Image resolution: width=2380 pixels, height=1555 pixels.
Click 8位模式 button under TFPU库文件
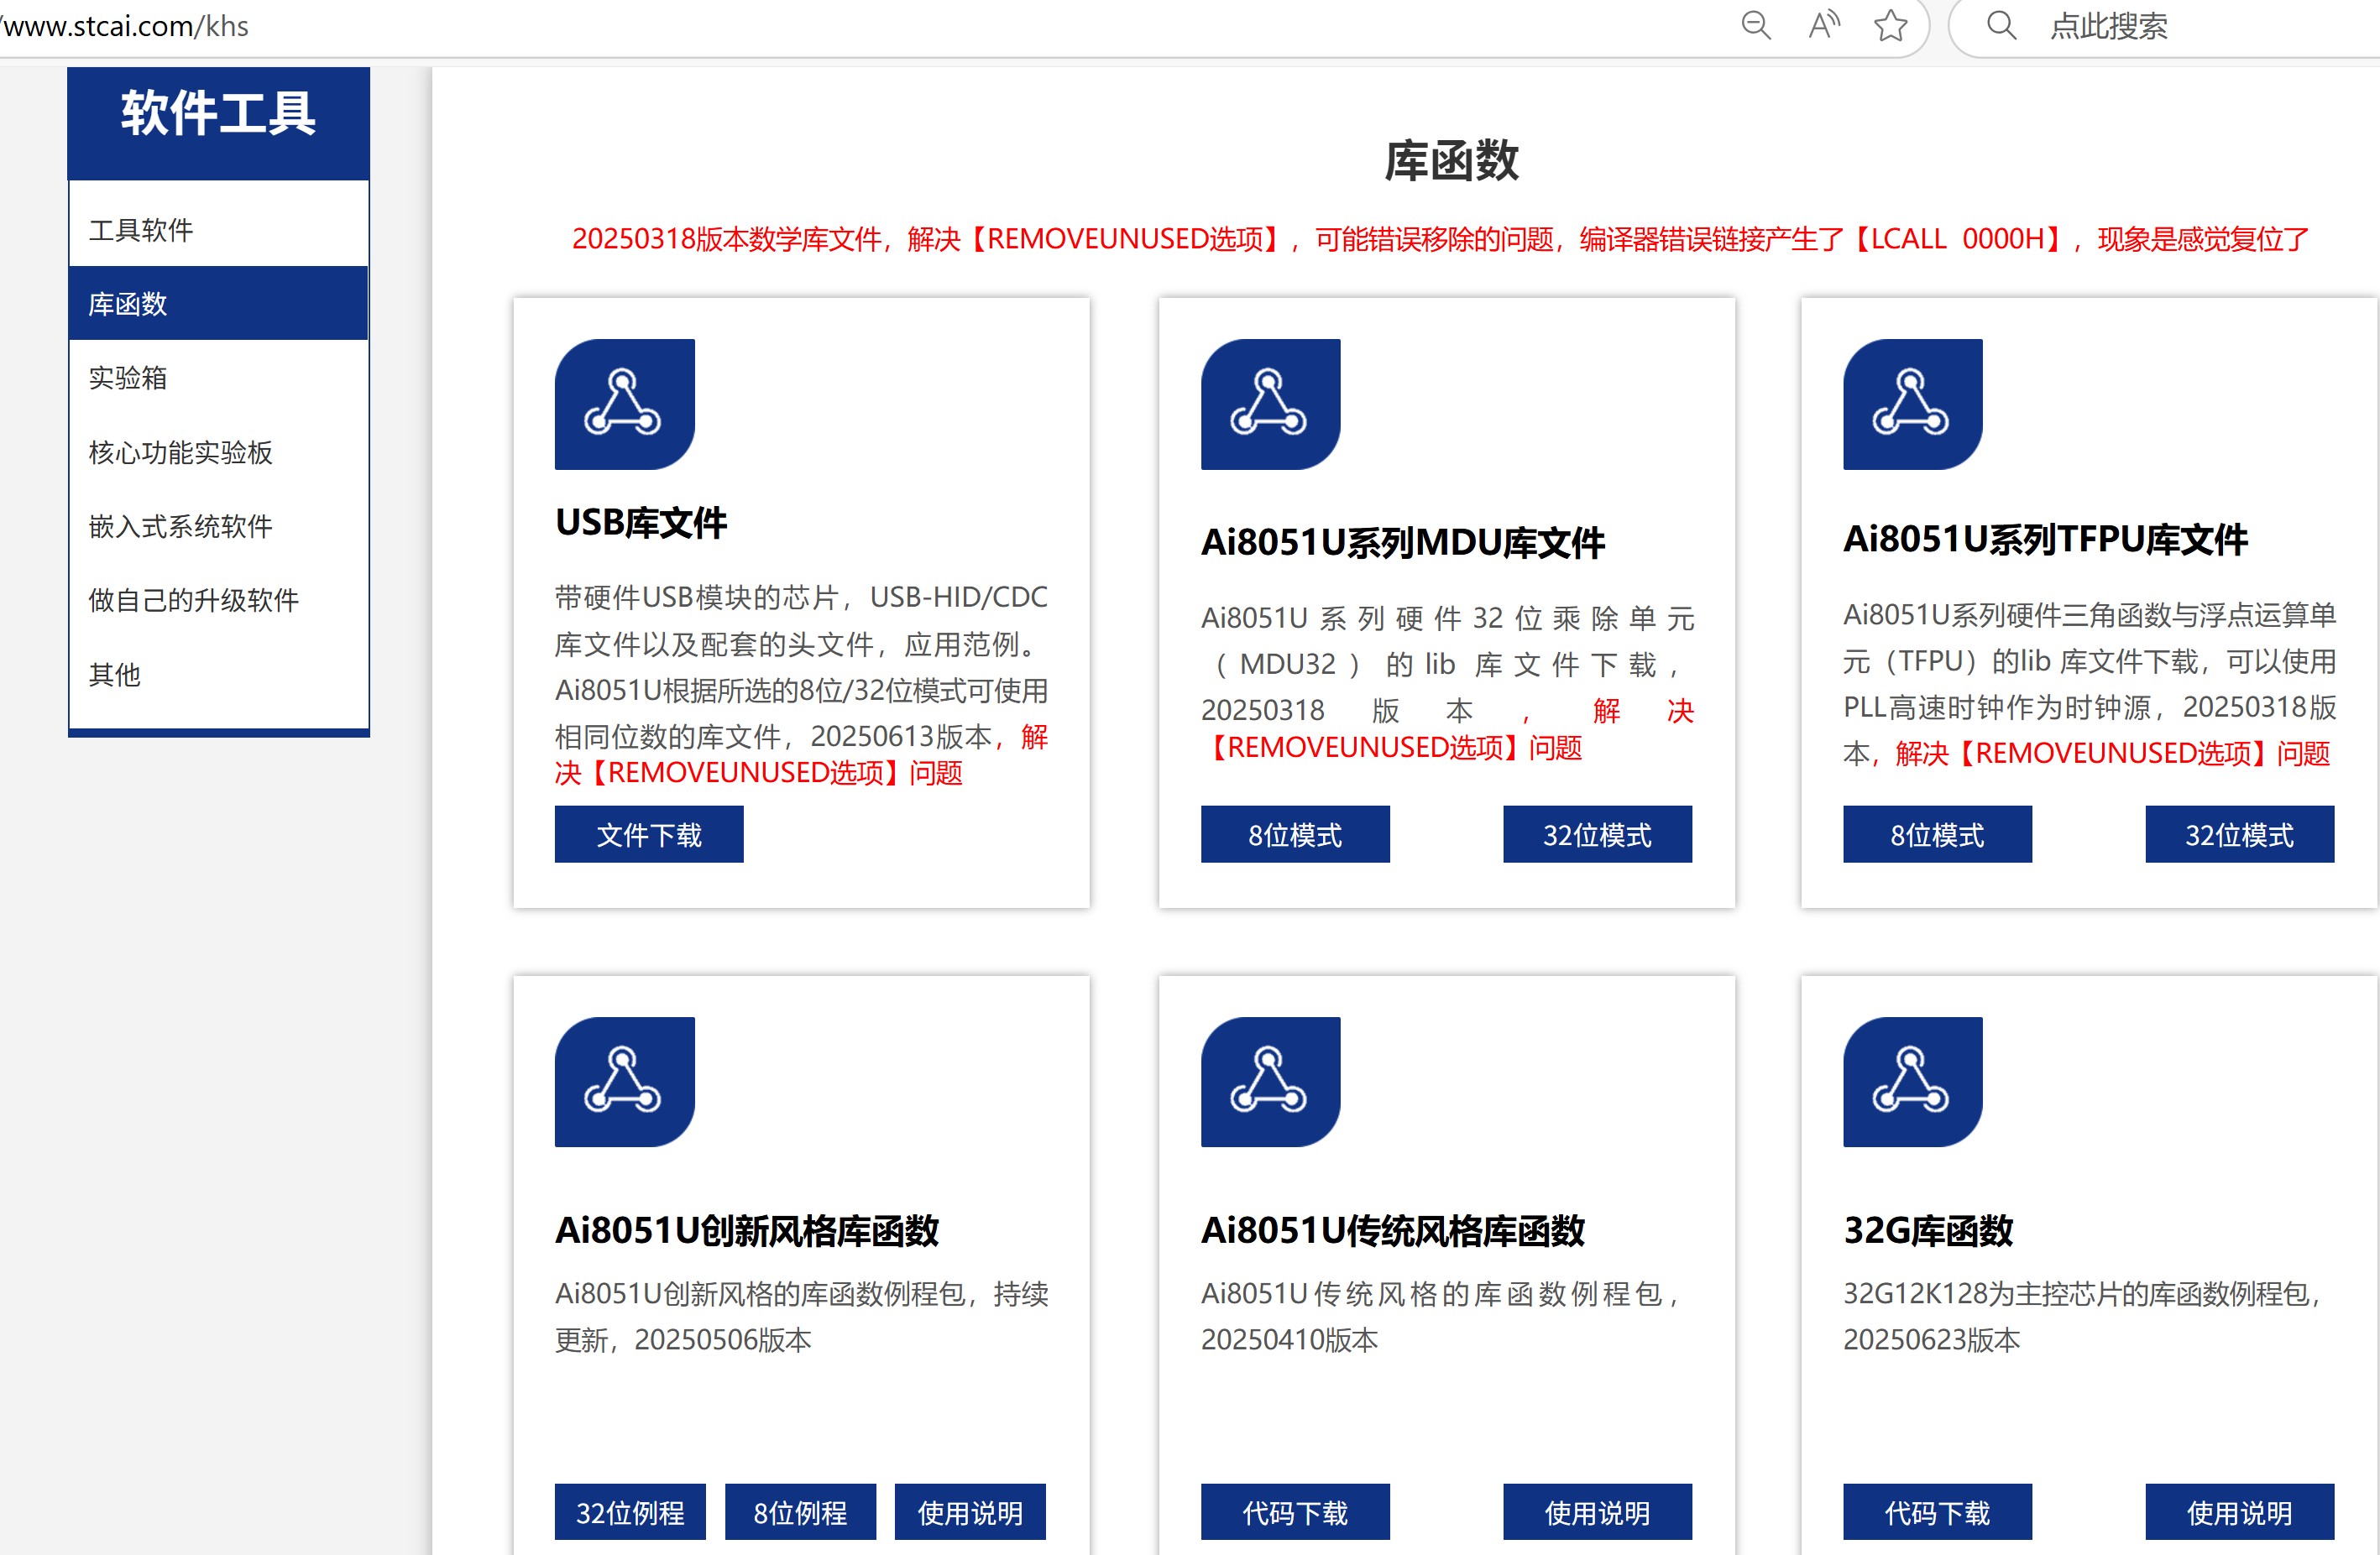[1937, 834]
